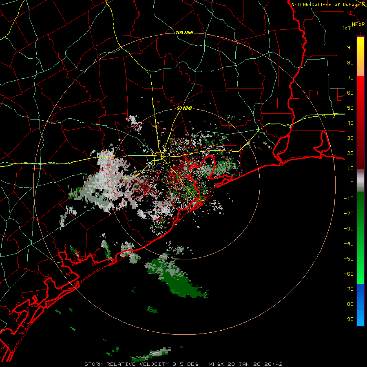Pick the 70 value on velocity scale
The image size is (367, 367).
[350, 78]
